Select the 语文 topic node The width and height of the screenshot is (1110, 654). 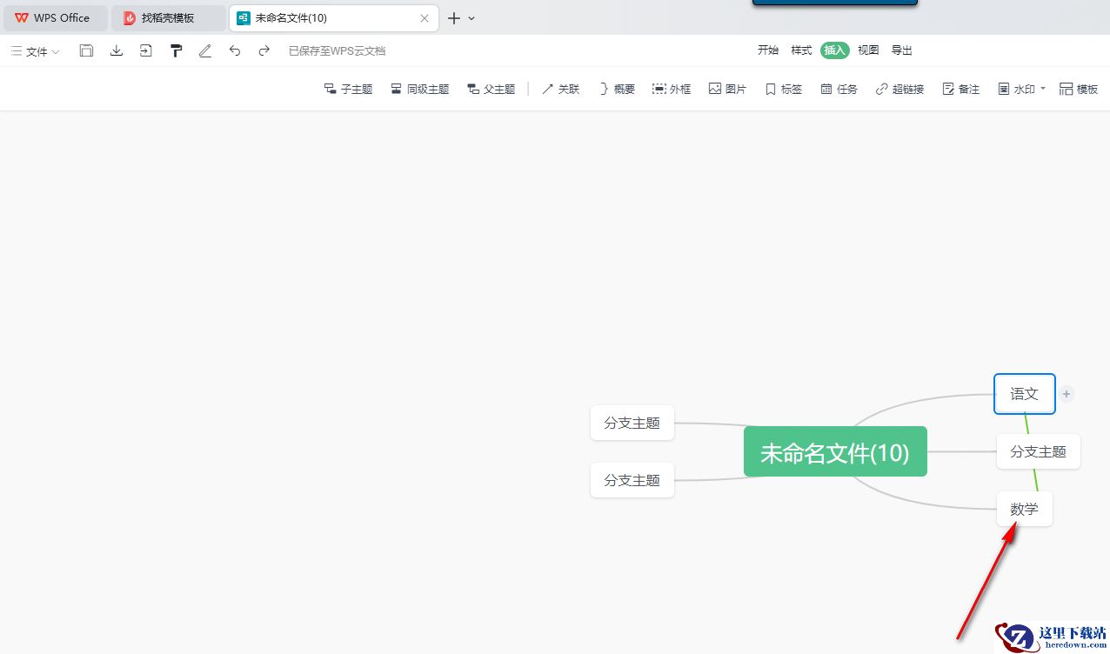(1025, 394)
